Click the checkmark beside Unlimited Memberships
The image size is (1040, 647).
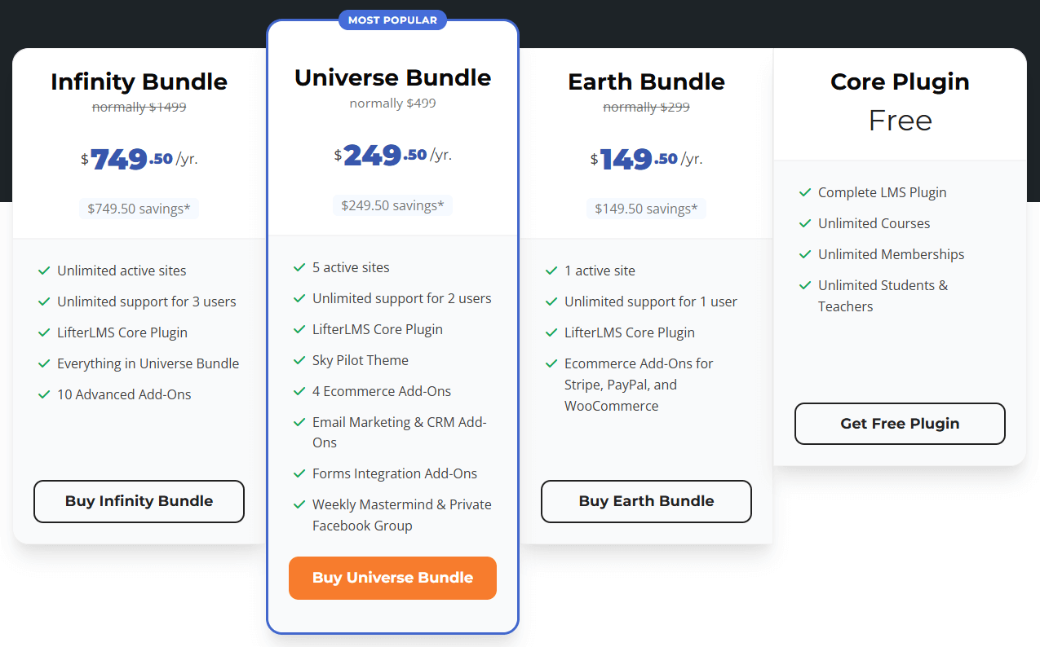coord(805,254)
